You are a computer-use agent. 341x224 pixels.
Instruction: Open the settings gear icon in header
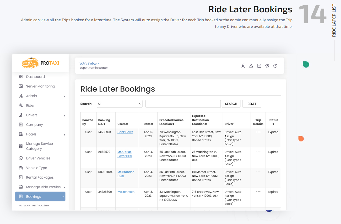pos(267,66)
